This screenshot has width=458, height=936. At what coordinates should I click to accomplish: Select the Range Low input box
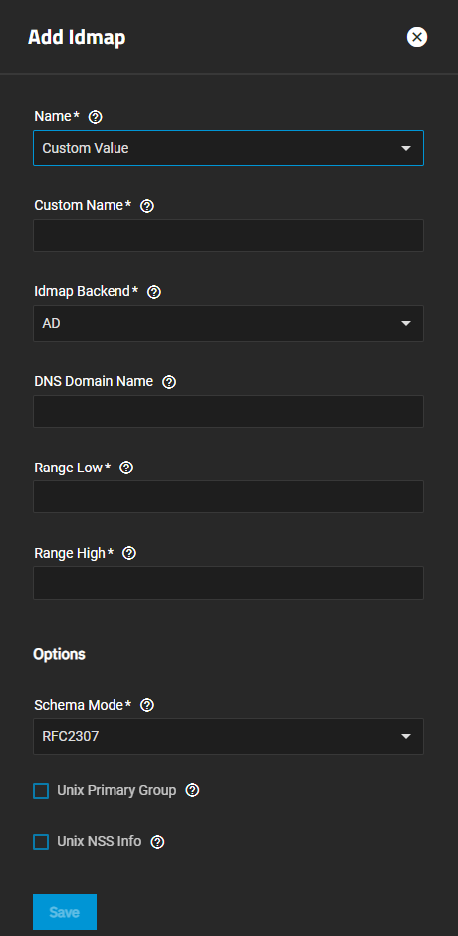(228, 497)
